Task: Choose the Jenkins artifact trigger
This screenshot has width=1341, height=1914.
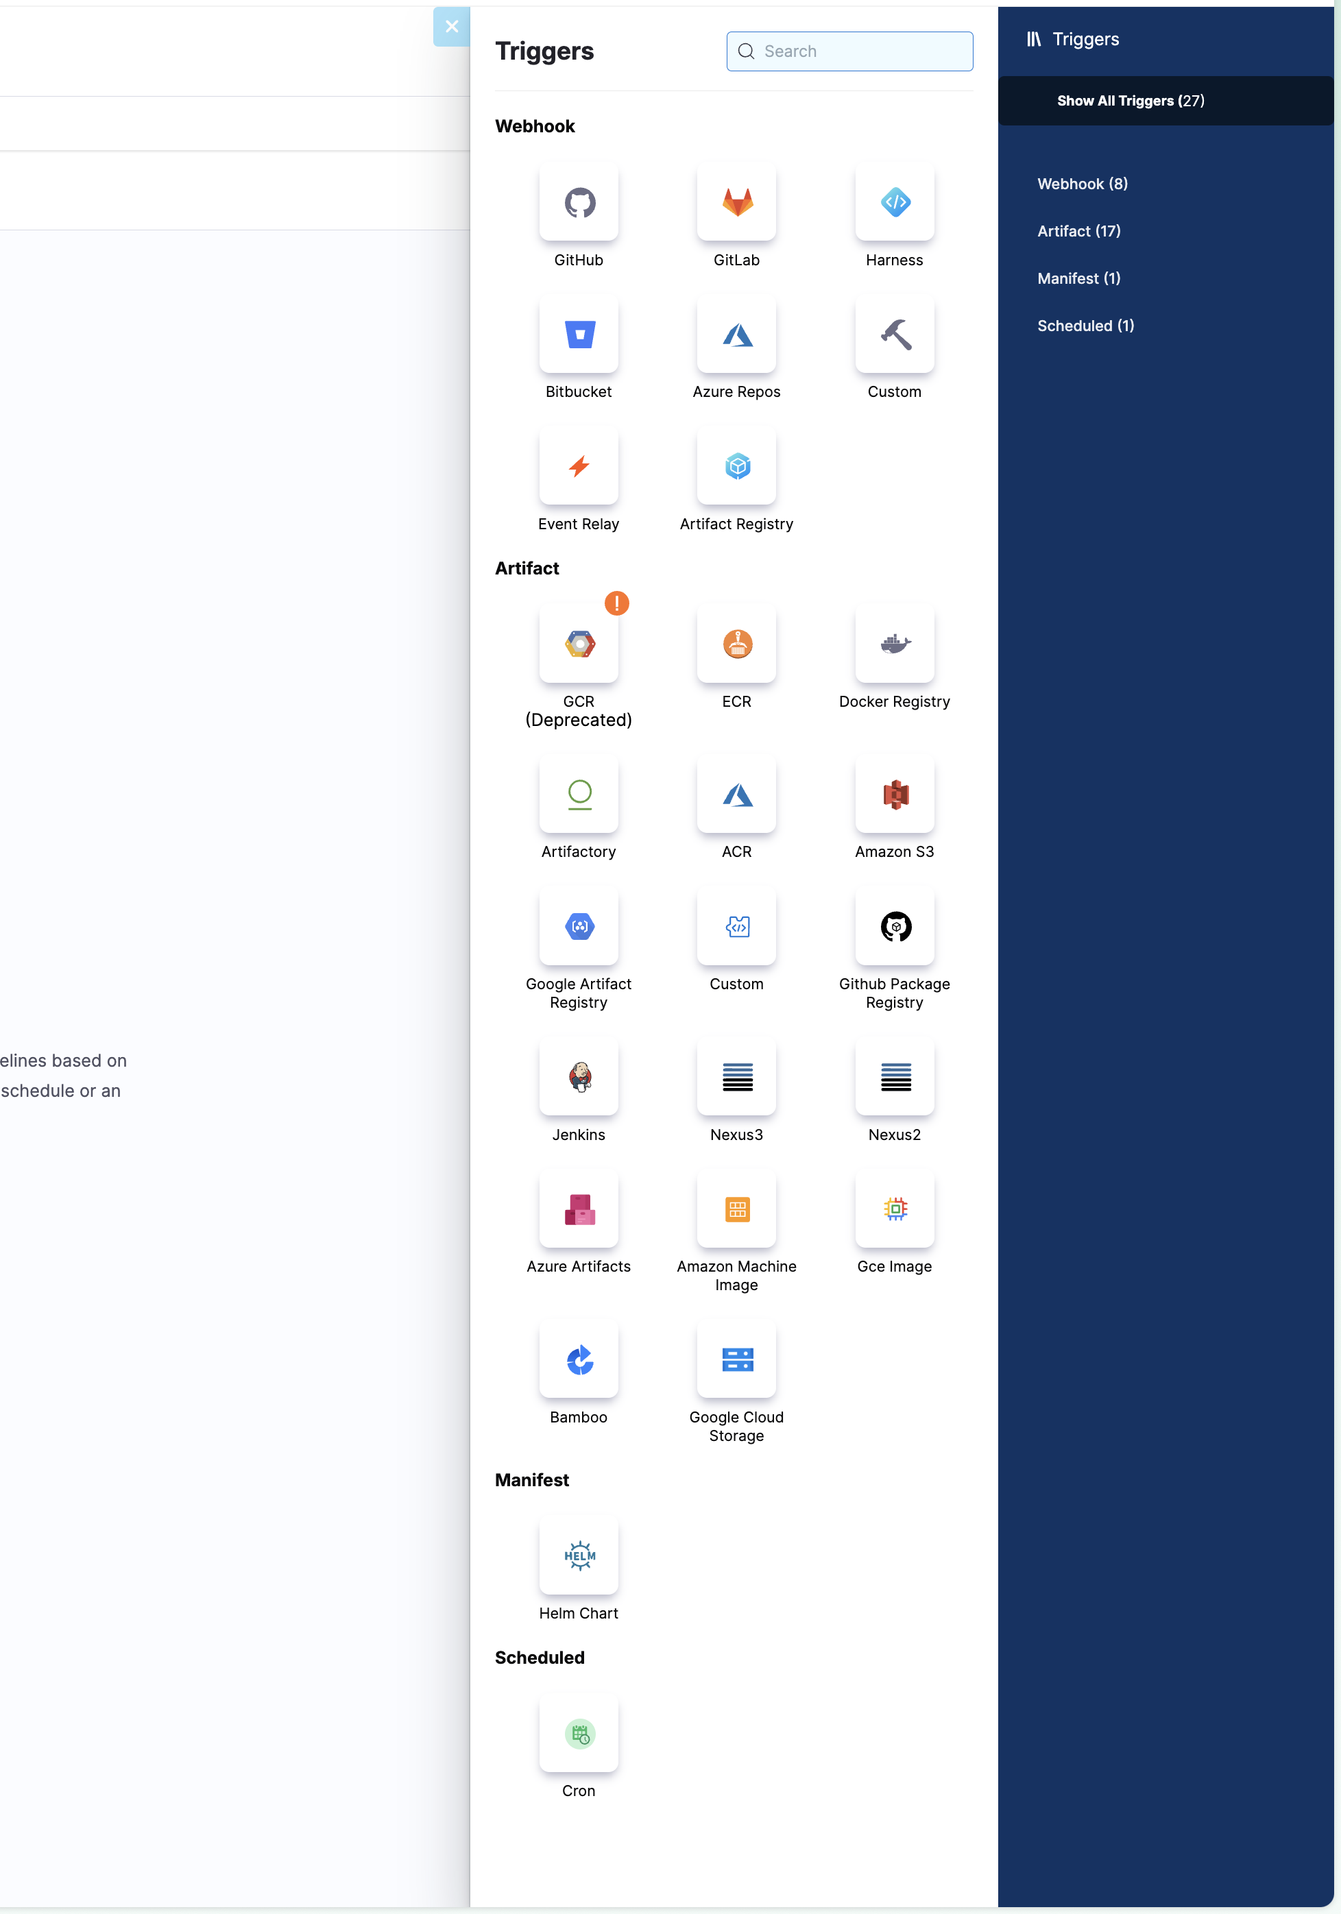Action: [579, 1076]
